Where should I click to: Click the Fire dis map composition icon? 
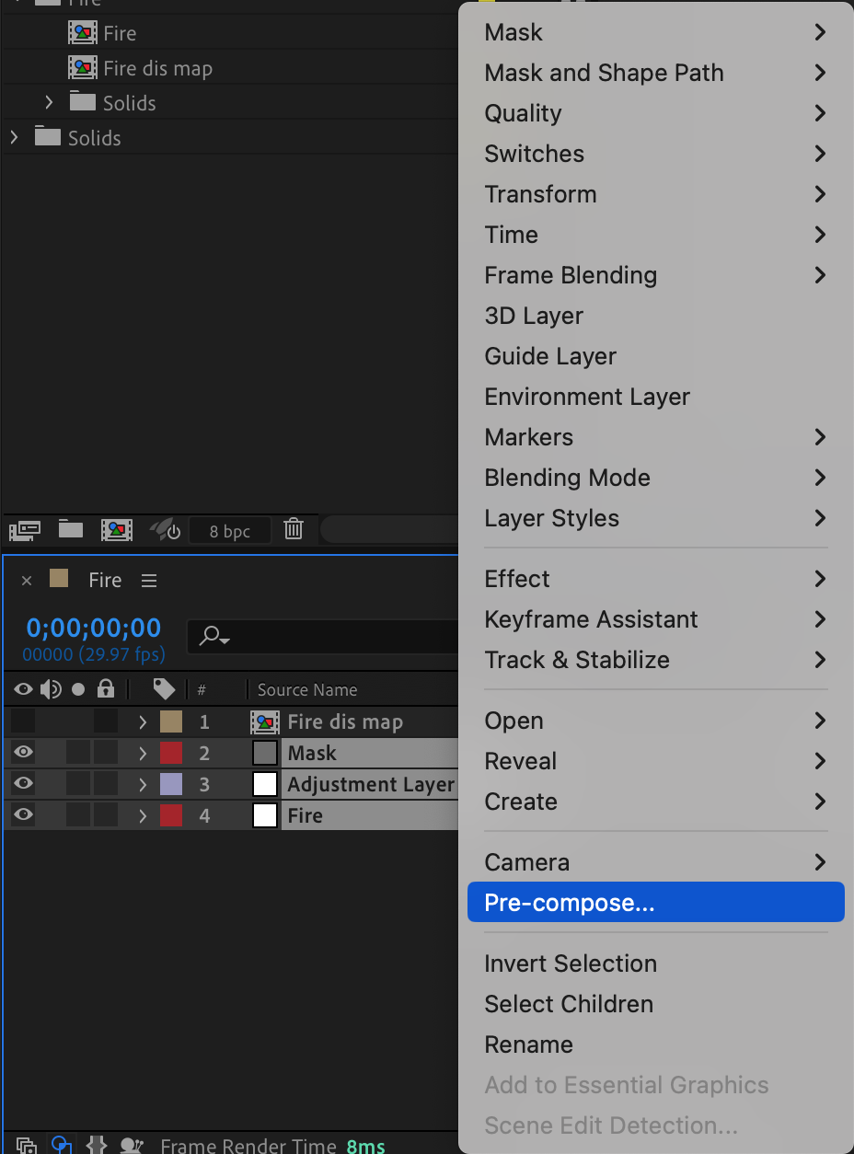pyautogui.click(x=83, y=68)
